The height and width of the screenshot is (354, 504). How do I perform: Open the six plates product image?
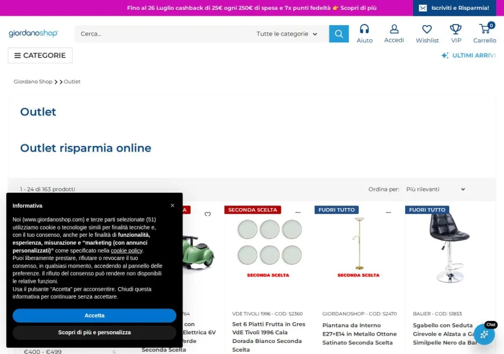269,242
